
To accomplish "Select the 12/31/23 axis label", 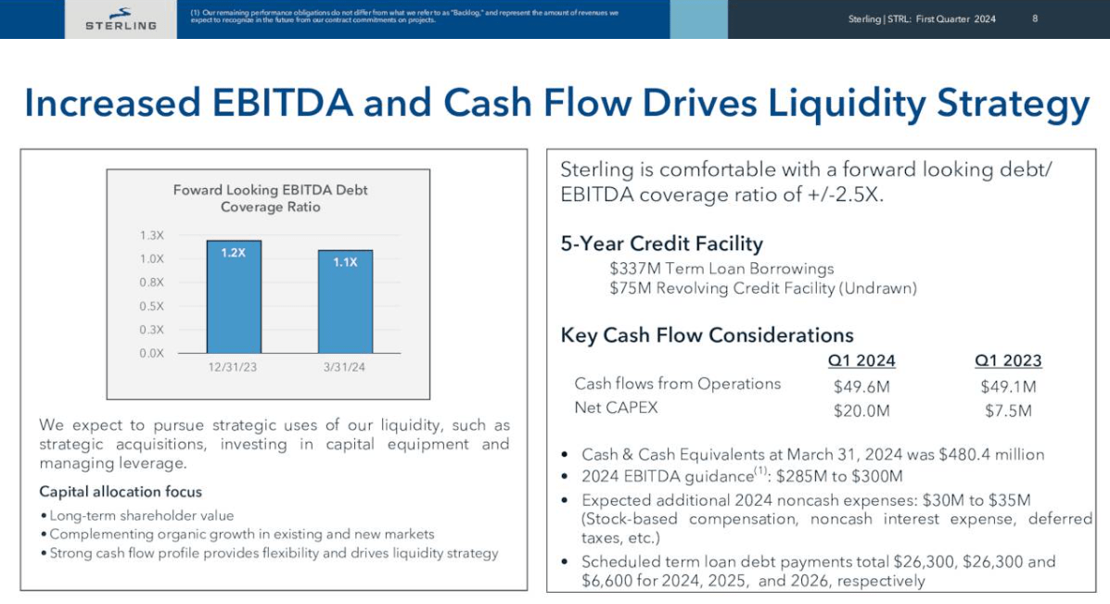I will (x=232, y=366).
